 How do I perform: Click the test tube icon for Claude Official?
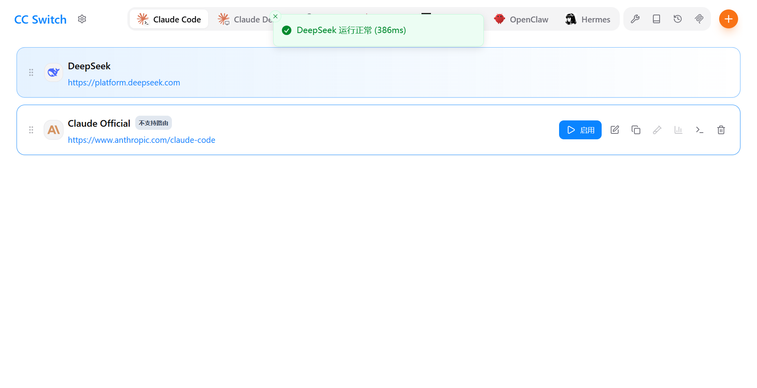657,130
